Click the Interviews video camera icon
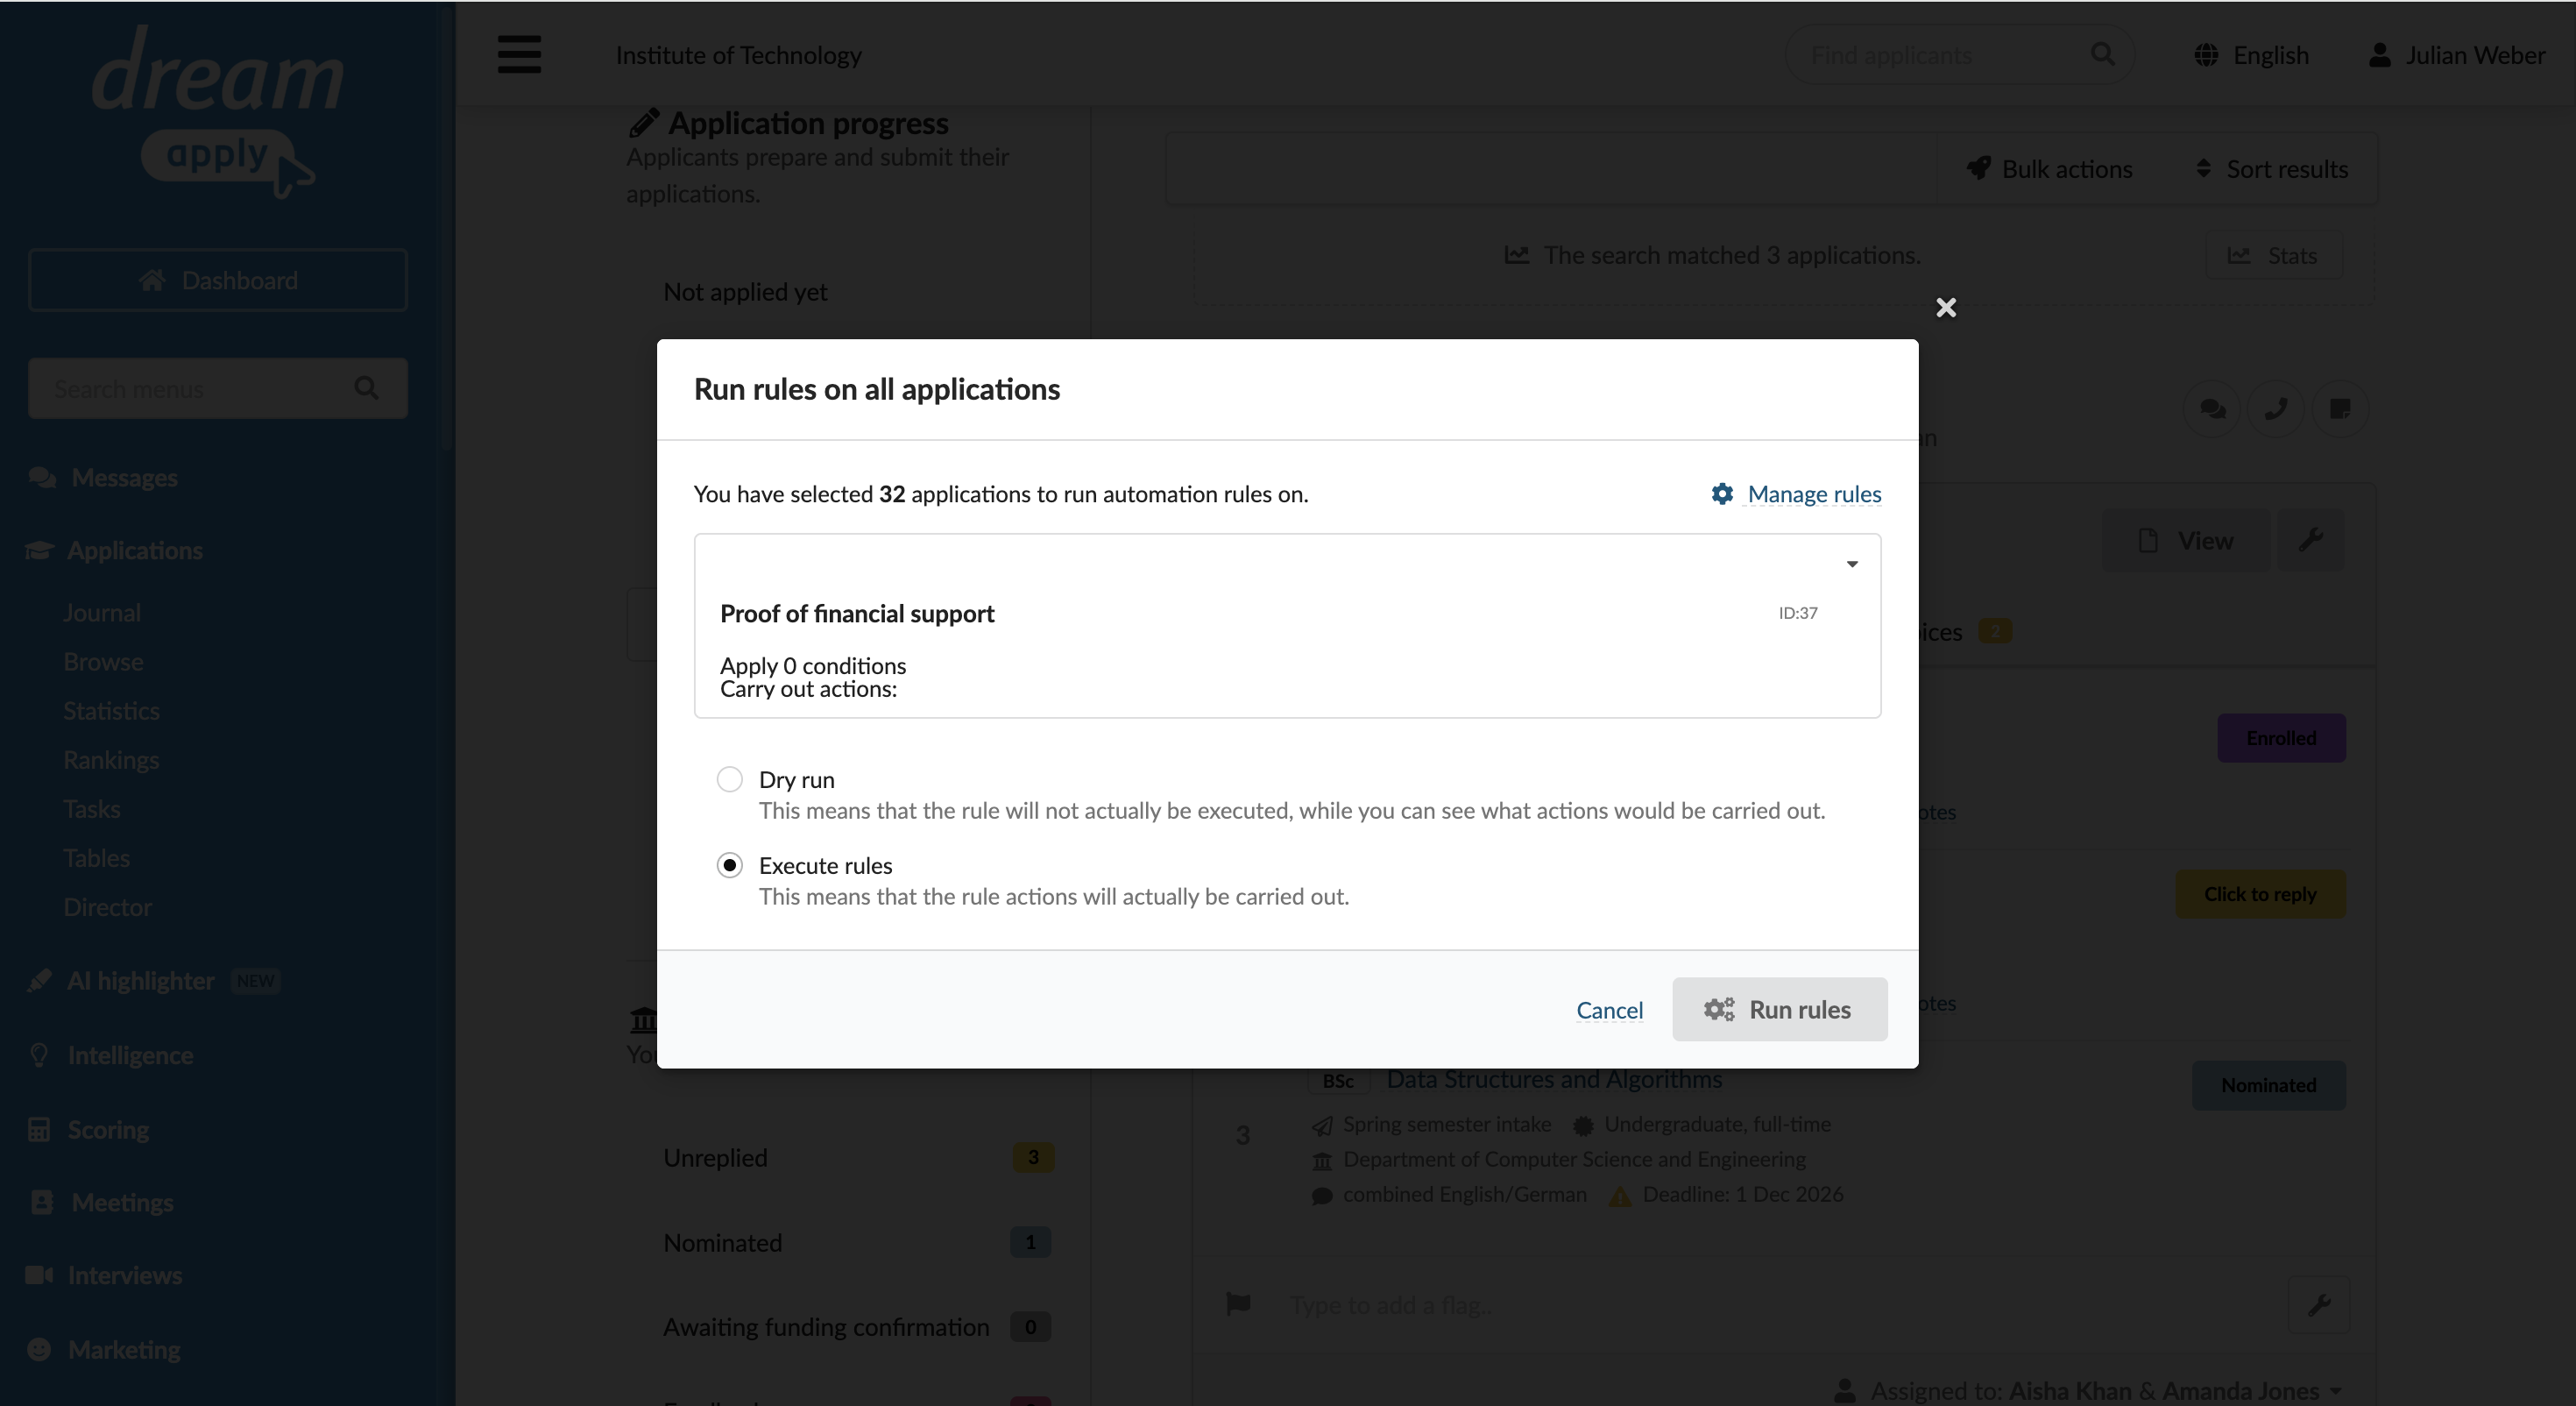The image size is (2576, 1406). click(x=39, y=1275)
